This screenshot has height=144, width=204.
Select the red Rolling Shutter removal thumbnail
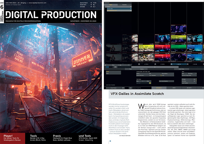coord(162,58)
